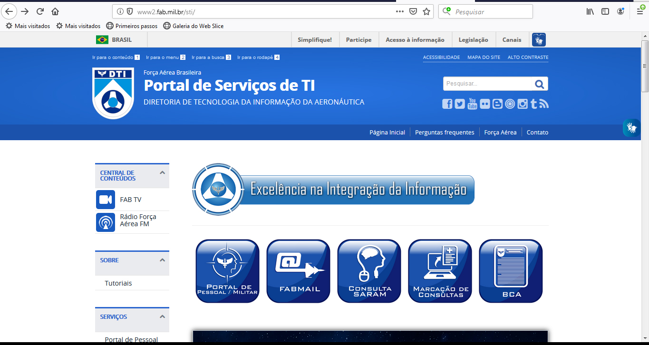Click the site search magnifier button
649x345 pixels.
(x=539, y=84)
